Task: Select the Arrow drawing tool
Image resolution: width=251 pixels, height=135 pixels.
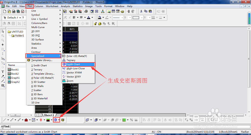Action: [x=3, y=76]
